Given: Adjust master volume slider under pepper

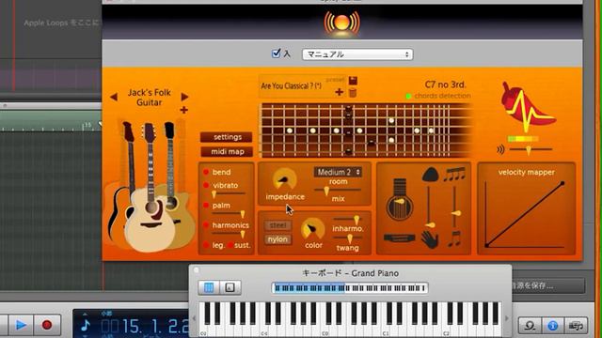Looking at the screenshot, I should pyautogui.click(x=531, y=150).
